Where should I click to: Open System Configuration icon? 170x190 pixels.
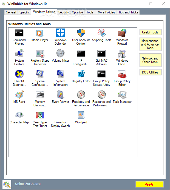pyautogui.click(x=40, y=74)
